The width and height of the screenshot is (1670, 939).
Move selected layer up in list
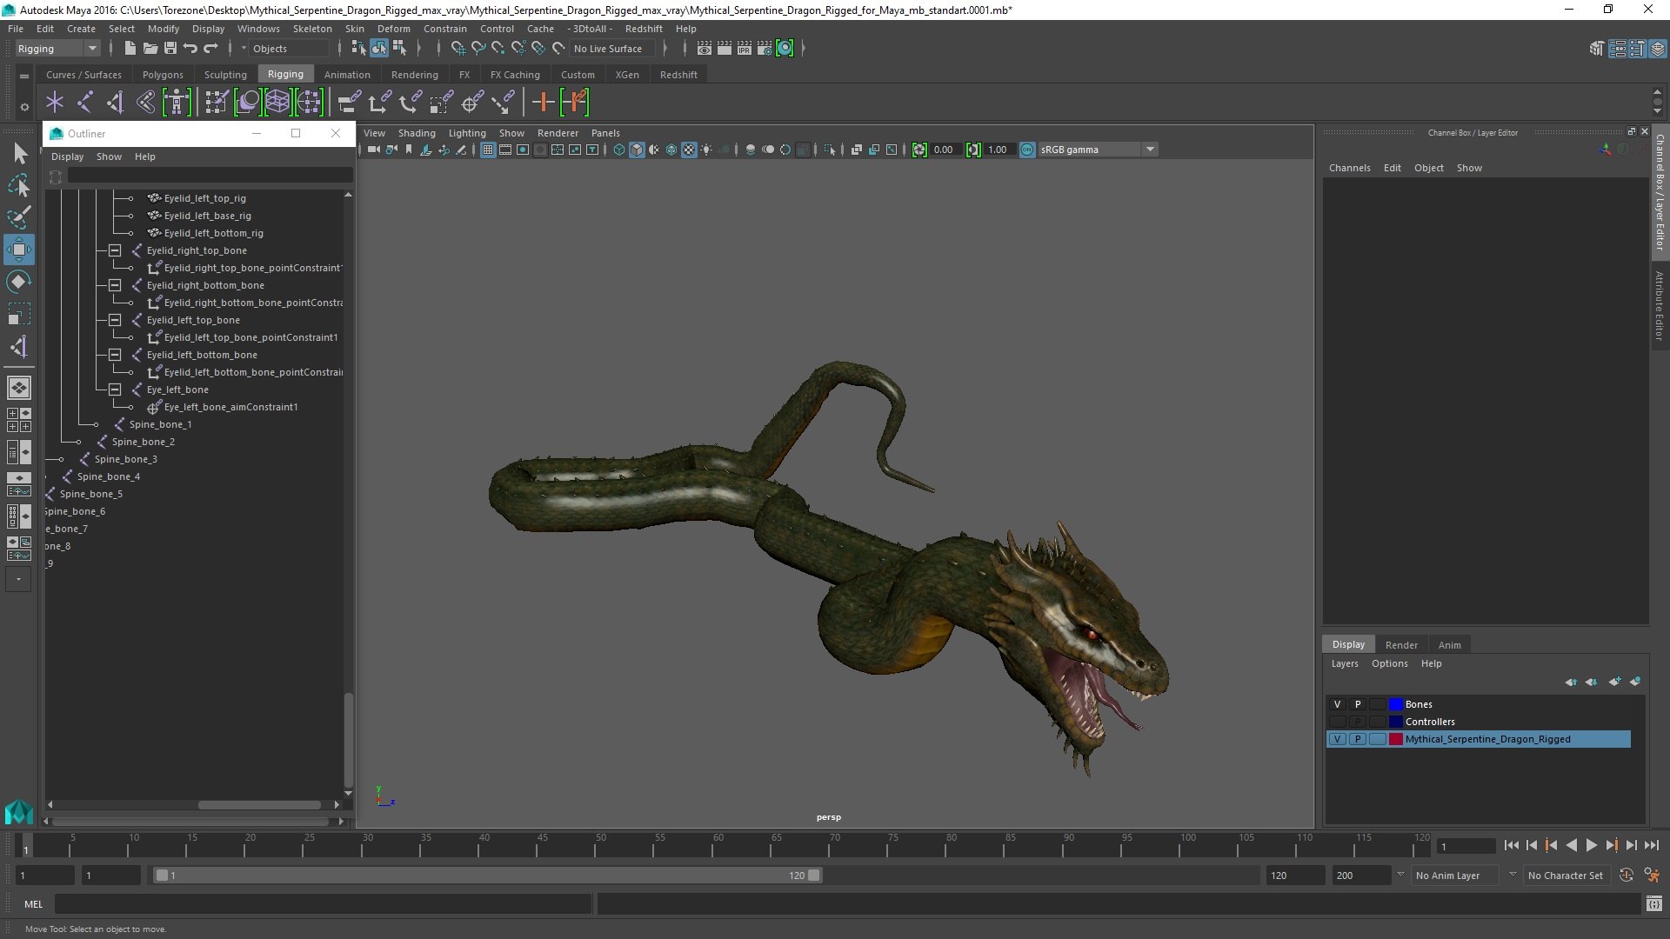(x=1571, y=682)
